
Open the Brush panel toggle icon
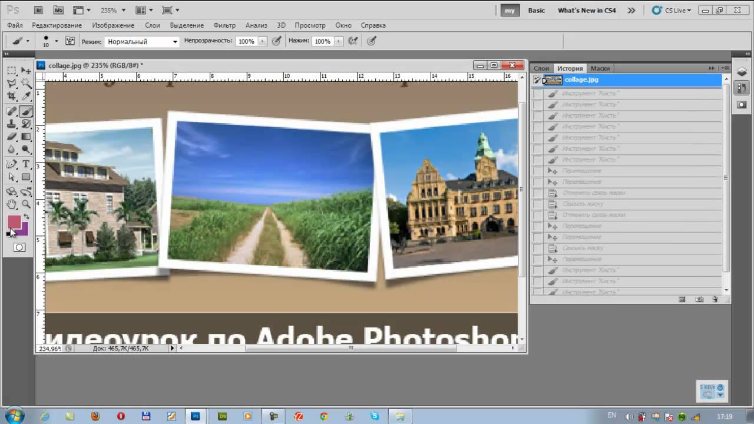click(70, 41)
